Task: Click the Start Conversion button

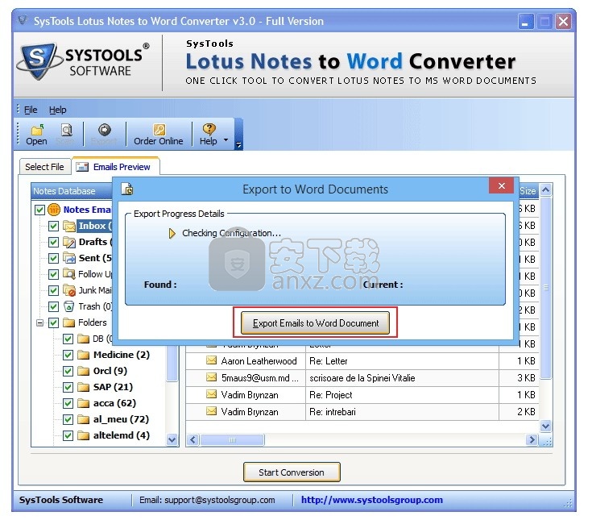Action: coord(292,472)
